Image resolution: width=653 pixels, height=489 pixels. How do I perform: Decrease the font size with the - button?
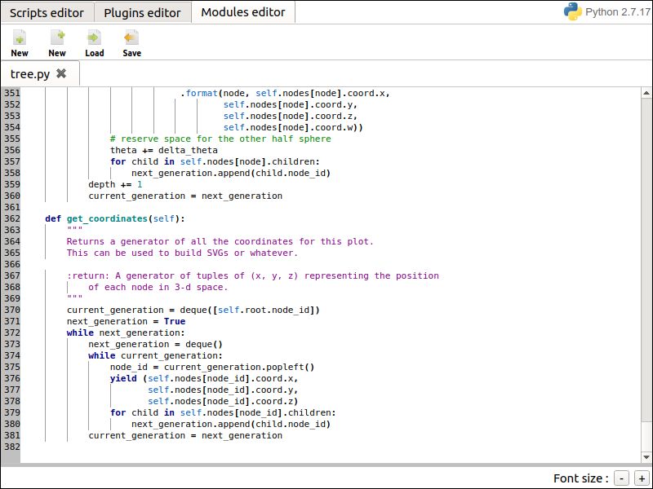[623, 478]
